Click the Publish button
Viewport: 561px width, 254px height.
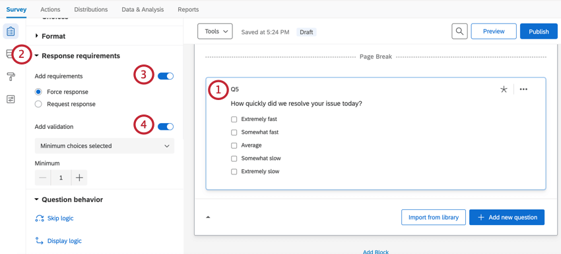point(539,32)
